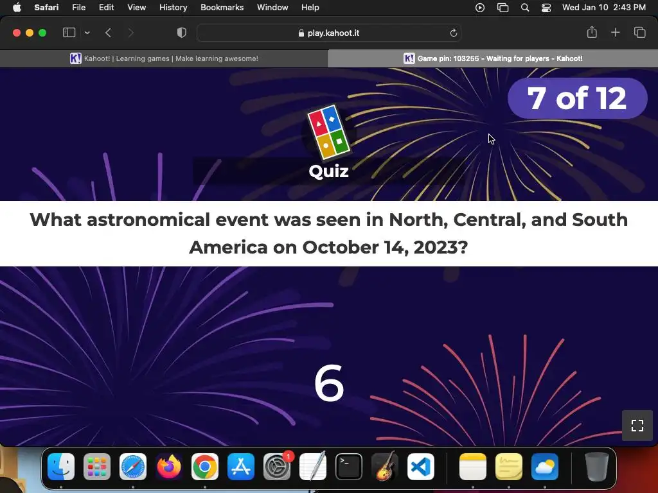Click the countdown number 6

(329, 383)
